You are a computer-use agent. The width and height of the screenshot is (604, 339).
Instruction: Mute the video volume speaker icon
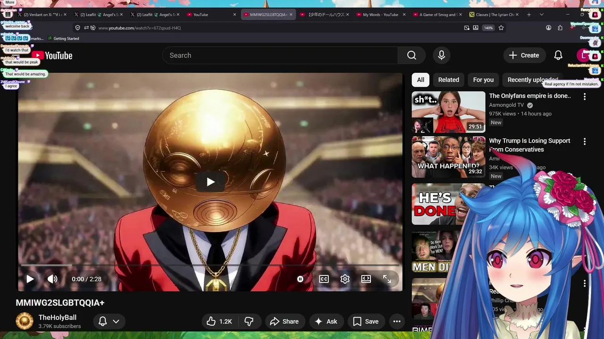pyautogui.click(x=52, y=279)
